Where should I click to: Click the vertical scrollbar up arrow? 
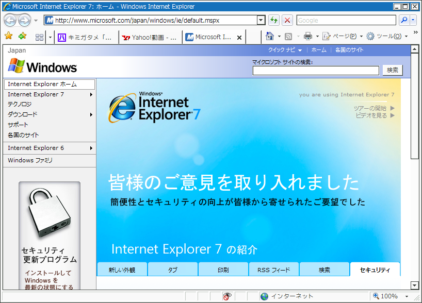coord(414,49)
